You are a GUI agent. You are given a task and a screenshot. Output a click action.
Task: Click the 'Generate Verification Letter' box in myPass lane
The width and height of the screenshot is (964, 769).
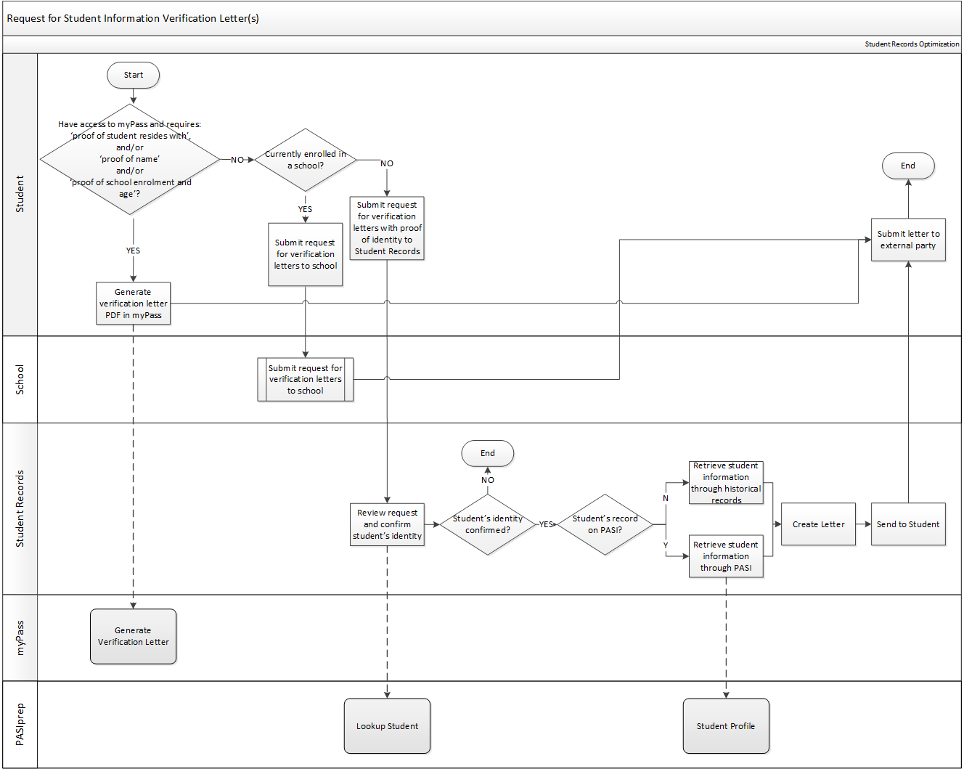[133, 636]
